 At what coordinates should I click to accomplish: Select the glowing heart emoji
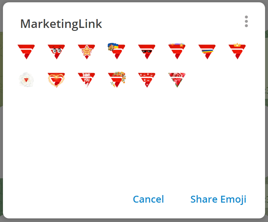coord(56,80)
